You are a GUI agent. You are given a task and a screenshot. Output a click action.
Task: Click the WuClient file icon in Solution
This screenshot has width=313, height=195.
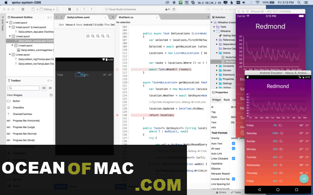[x=223, y=61]
